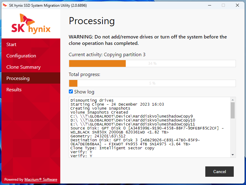Viewport: 246px width, 185px height.
Task: Close the Migration Utility window
Action: pos(237,5)
